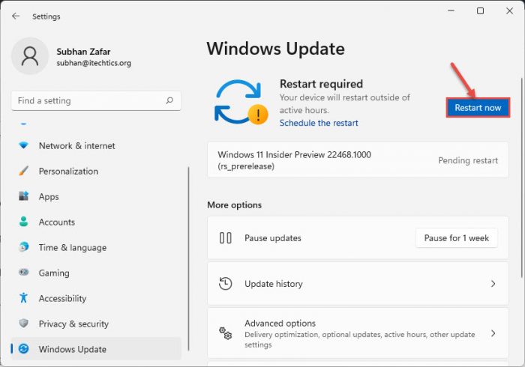Open Advanced options row
525x367 pixels.
[358, 333]
